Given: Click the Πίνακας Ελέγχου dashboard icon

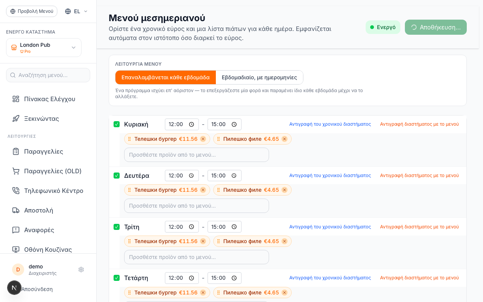Looking at the screenshot, I should 16,99.
